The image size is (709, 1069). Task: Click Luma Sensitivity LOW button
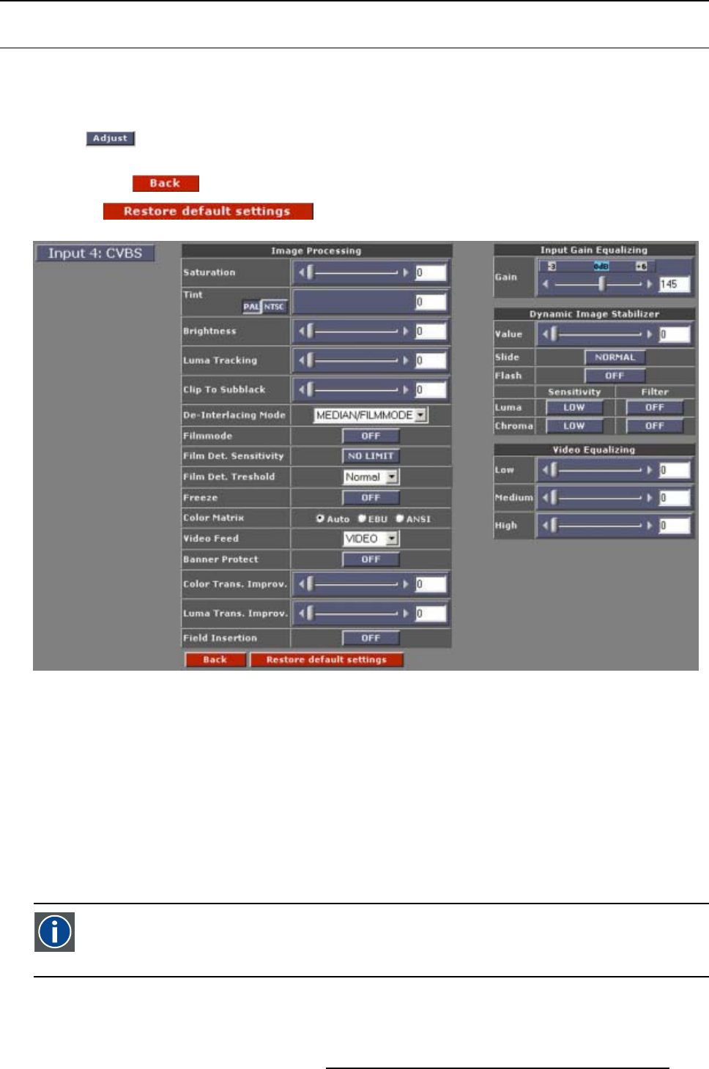pyautogui.click(x=574, y=407)
